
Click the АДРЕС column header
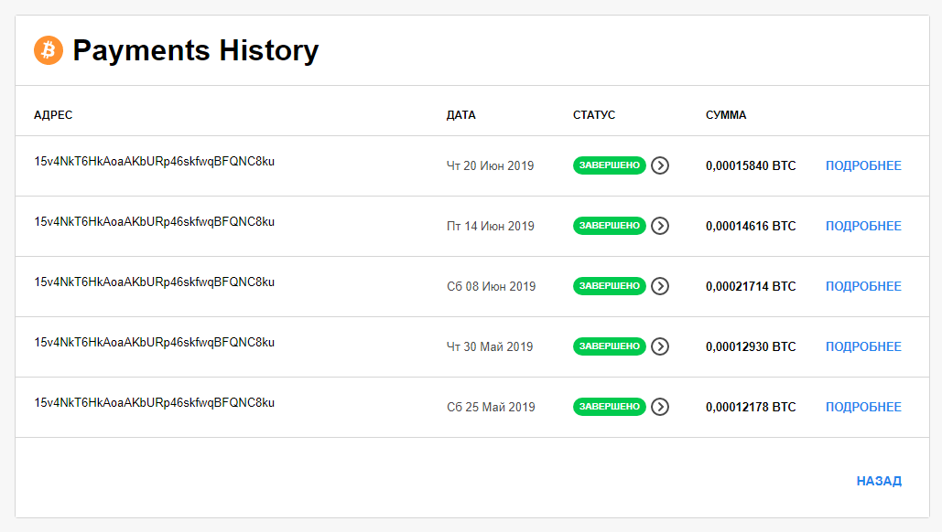pos(53,115)
